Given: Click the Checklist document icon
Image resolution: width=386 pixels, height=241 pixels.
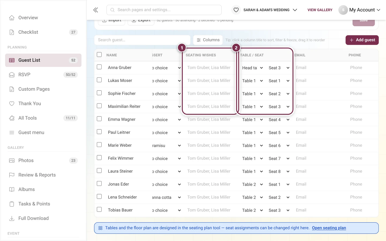Looking at the screenshot, I should click(x=12, y=32).
